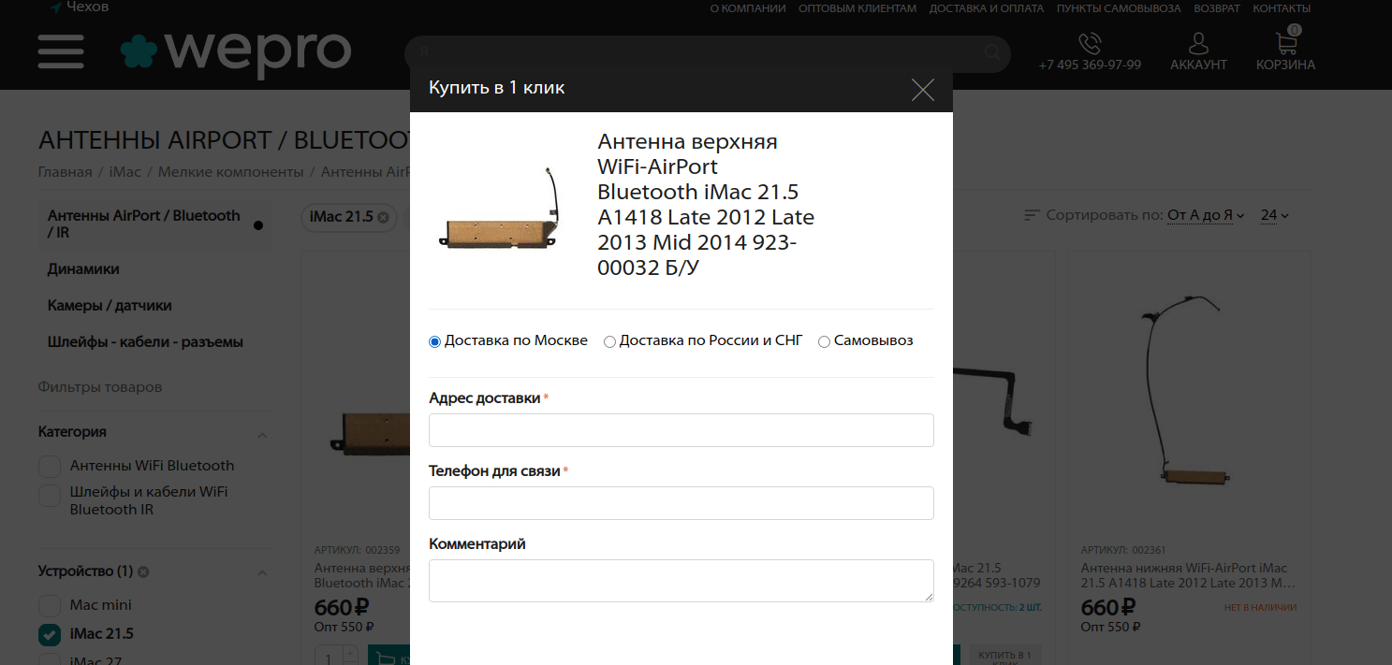This screenshot has width=1392, height=665.
Task: Collapse the Устройство filter section
Action: [x=262, y=572]
